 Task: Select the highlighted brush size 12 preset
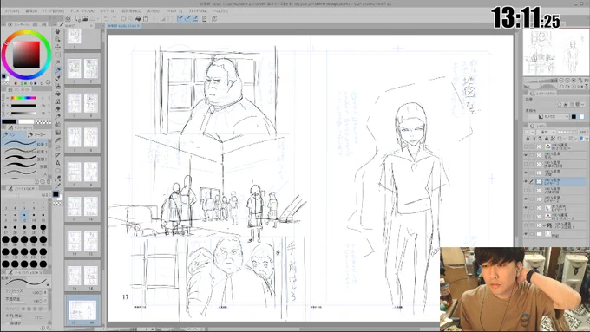(x=24, y=217)
